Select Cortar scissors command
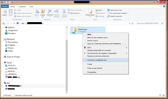The width and height of the screenshot is (168, 99). point(17,10)
